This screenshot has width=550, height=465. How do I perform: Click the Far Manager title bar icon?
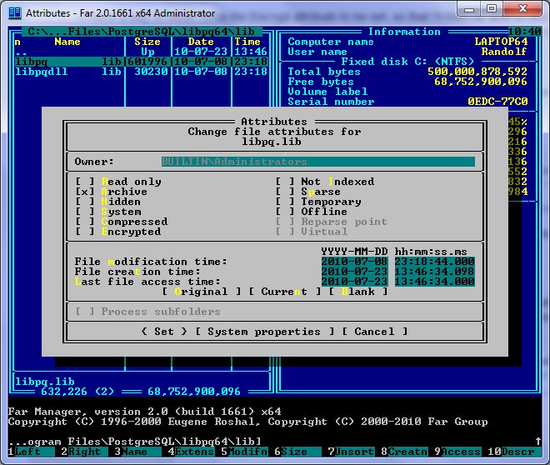pos(15,13)
